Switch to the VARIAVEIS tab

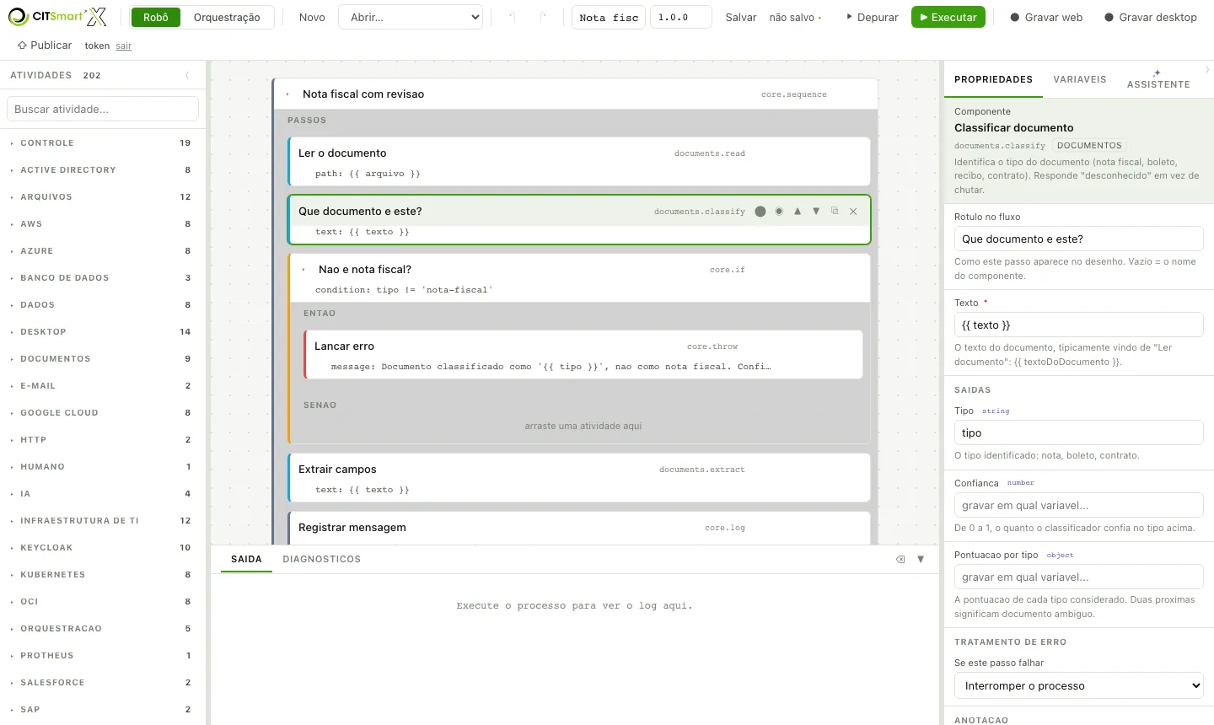[x=1079, y=79]
